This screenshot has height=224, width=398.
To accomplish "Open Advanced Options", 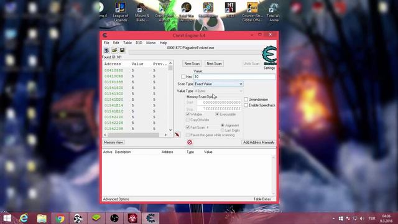I will tap(116, 199).
